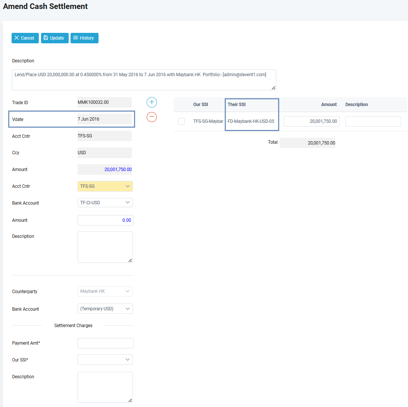Click the Settlement Charges section label
This screenshot has height=407, width=408.
coord(73,326)
